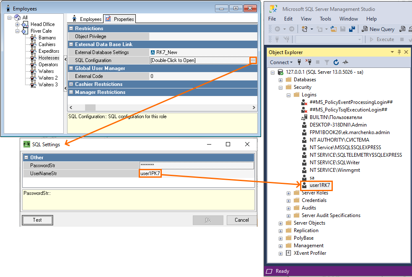Click the New Project icon in SSMS toolbar

click(x=305, y=29)
